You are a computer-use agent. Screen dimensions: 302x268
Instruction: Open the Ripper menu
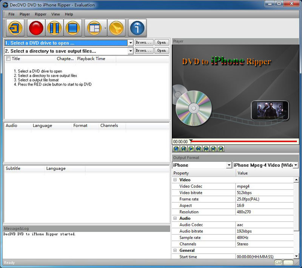[40, 14]
